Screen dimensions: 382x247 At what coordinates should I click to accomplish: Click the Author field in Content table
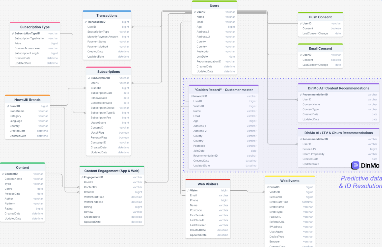pos(22,199)
